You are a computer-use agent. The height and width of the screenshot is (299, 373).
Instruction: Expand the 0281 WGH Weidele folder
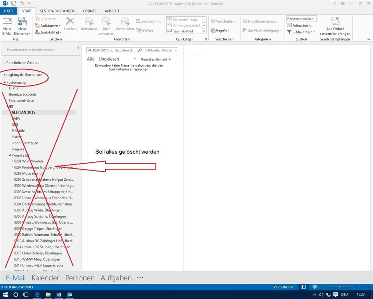tap(12, 161)
